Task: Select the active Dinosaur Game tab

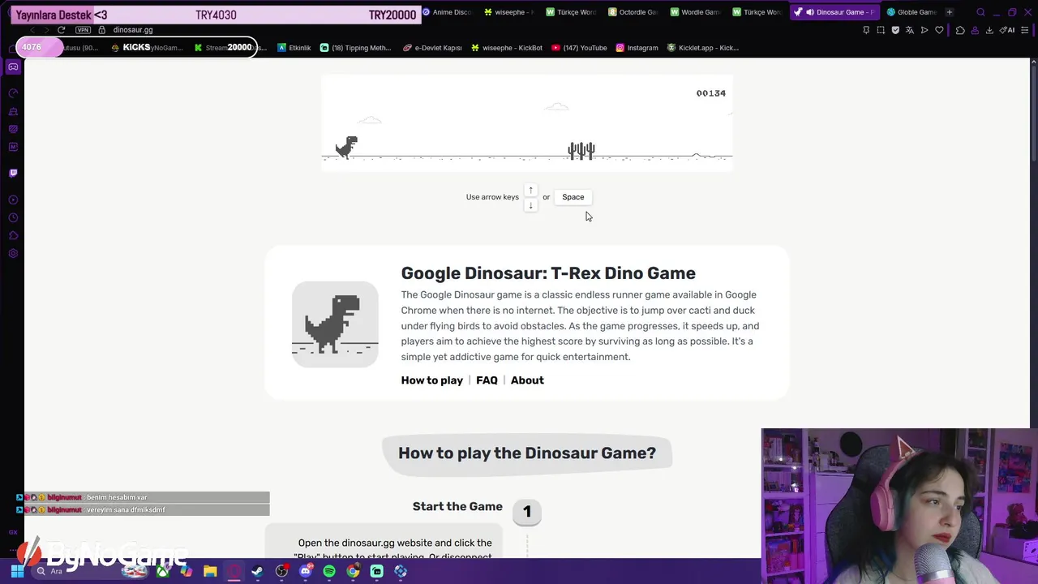Action: coord(834,12)
